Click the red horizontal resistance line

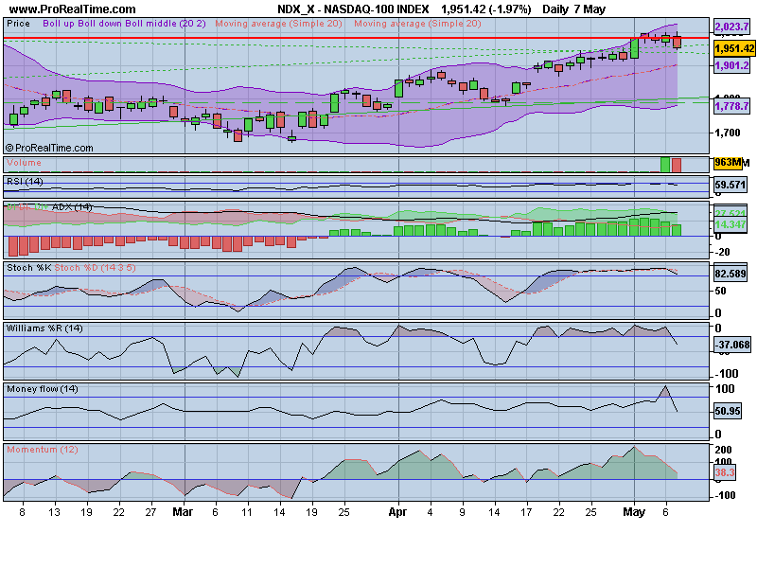tap(357, 37)
